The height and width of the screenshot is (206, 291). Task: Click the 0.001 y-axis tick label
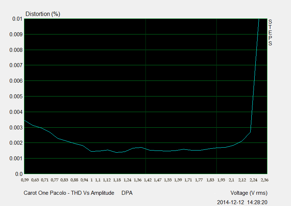[16, 158]
